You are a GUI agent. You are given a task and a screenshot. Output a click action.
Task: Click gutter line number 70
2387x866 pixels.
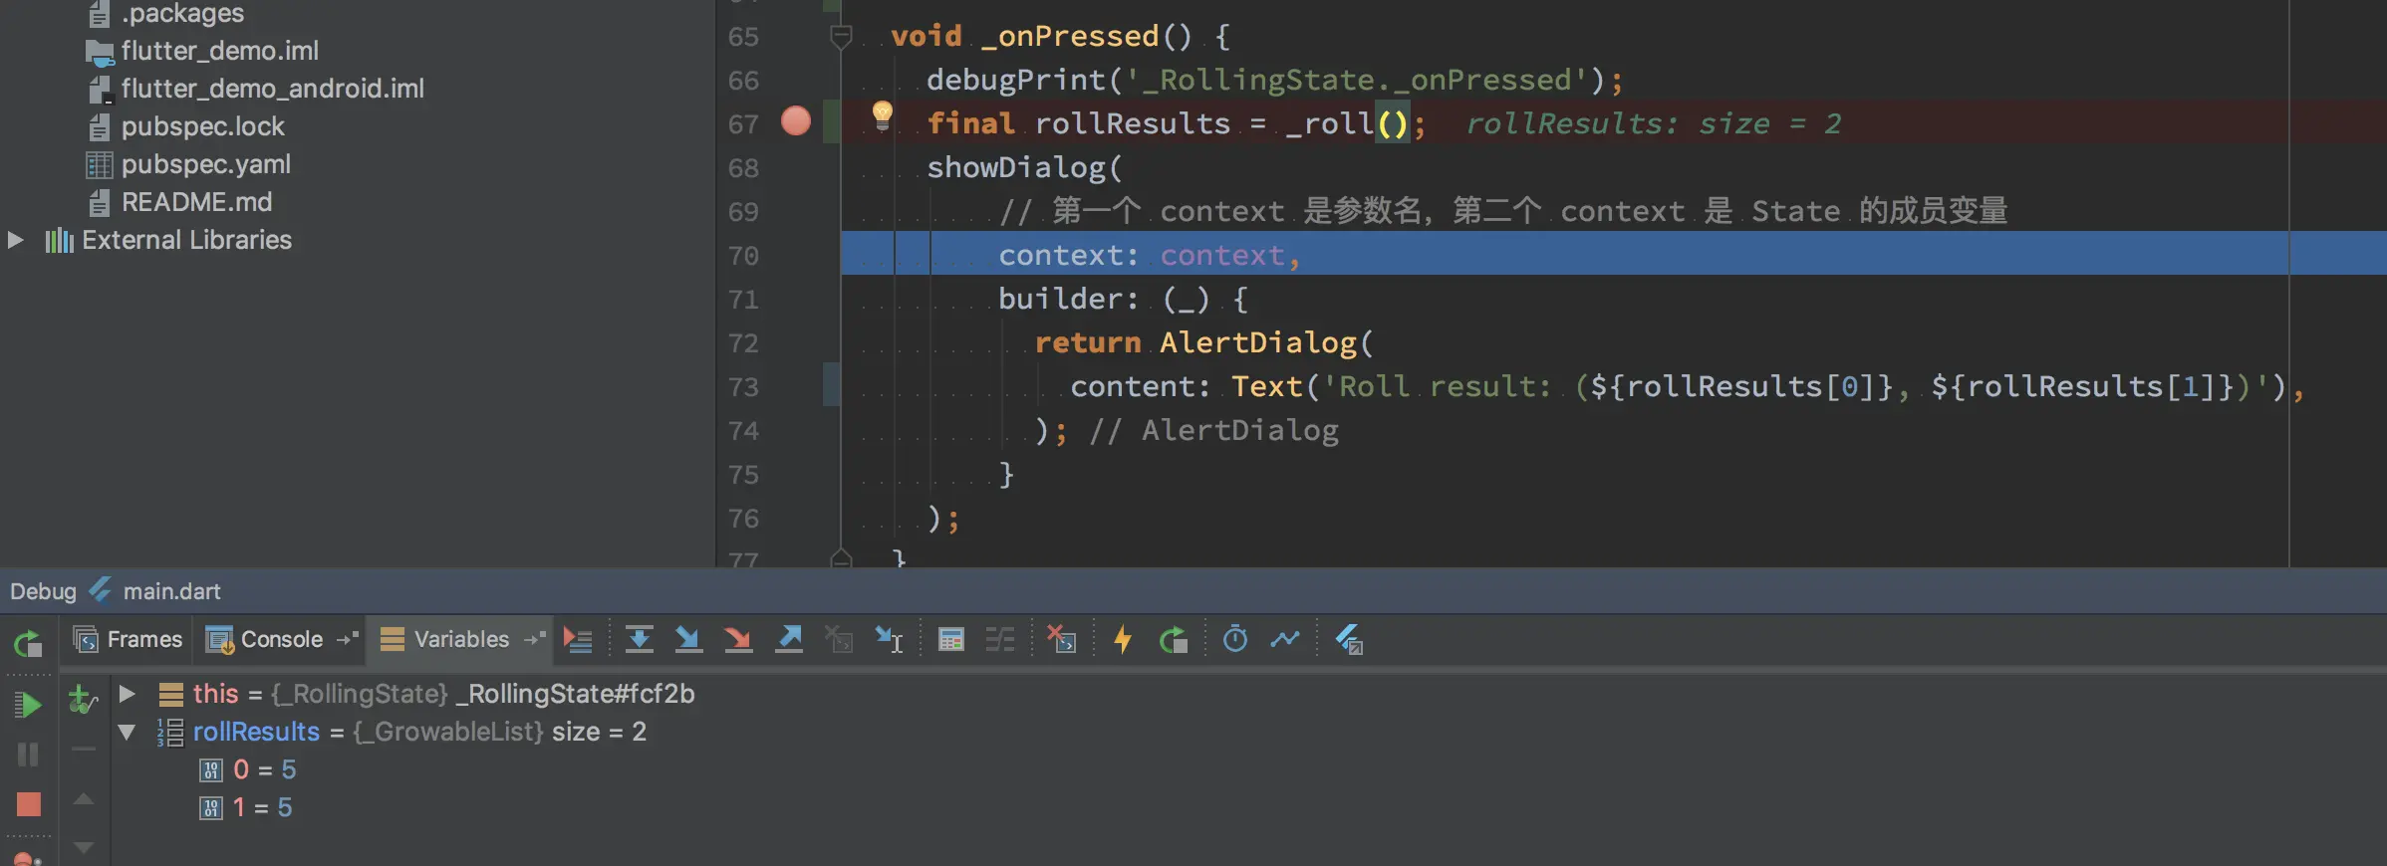743,256
